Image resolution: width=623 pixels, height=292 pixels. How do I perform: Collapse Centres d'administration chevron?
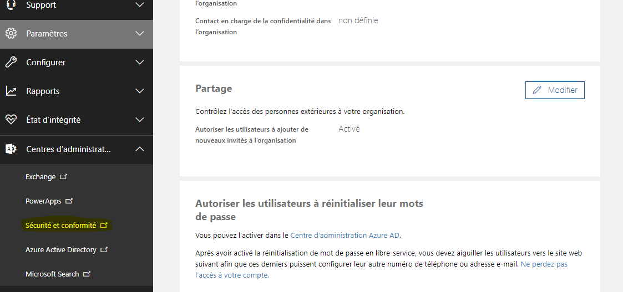coord(139,149)
